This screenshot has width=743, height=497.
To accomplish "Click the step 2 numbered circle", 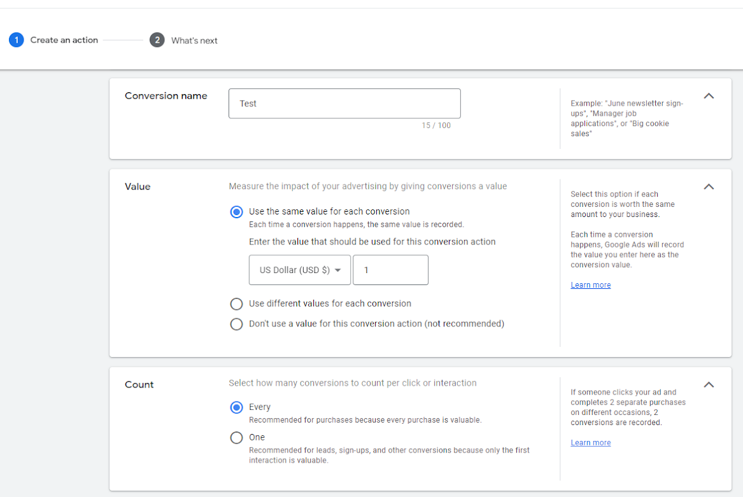I will [157, 40].
